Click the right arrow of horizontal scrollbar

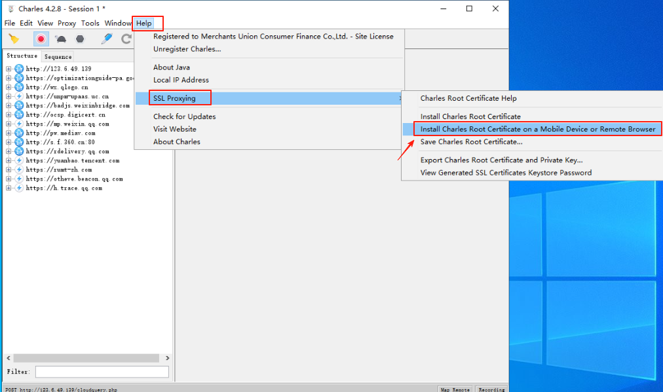click(x=168, y=358)
